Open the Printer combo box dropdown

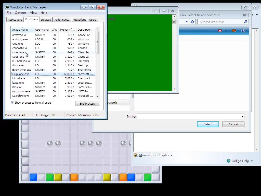(242, 117)
